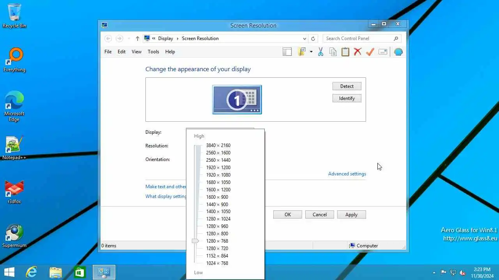The width and height of the screenshot is (499, 280).
Task: Click the Detect button
Action: (x=347, y=86)
